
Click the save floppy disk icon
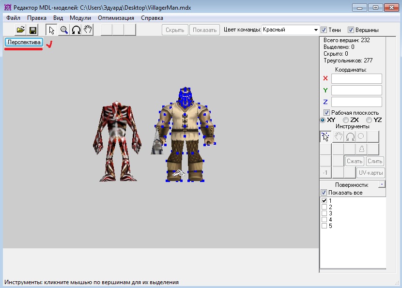33,30
